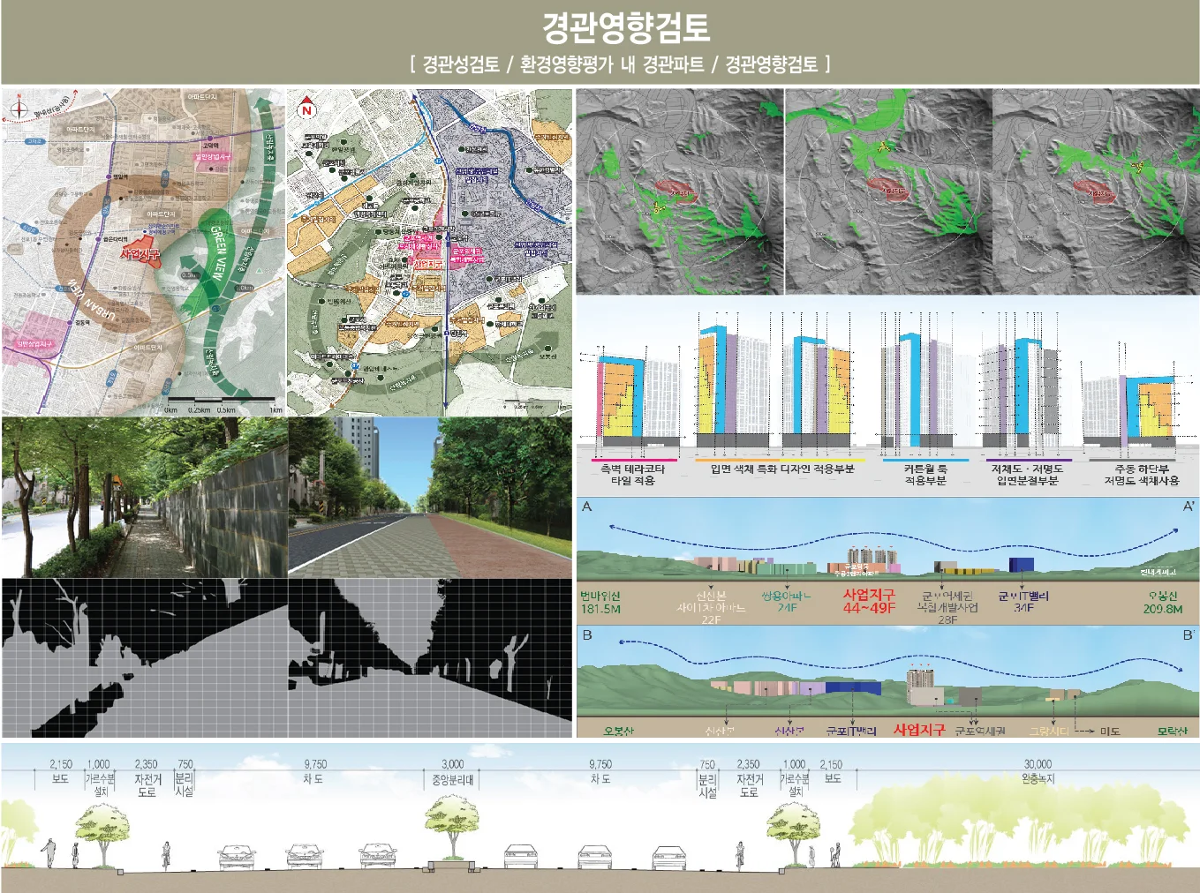Click the red 사업지구 label in section B

click(918, 730)
